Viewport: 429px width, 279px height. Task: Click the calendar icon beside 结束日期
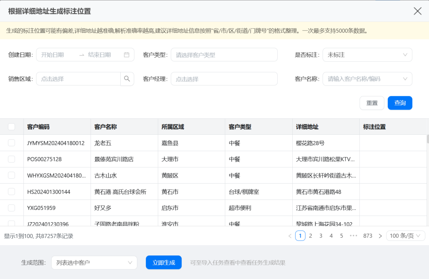pyautogui.click(x=126, y=54)
